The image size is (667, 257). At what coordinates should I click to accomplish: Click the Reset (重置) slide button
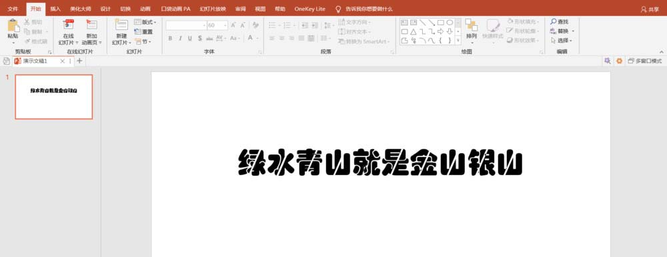143,32
